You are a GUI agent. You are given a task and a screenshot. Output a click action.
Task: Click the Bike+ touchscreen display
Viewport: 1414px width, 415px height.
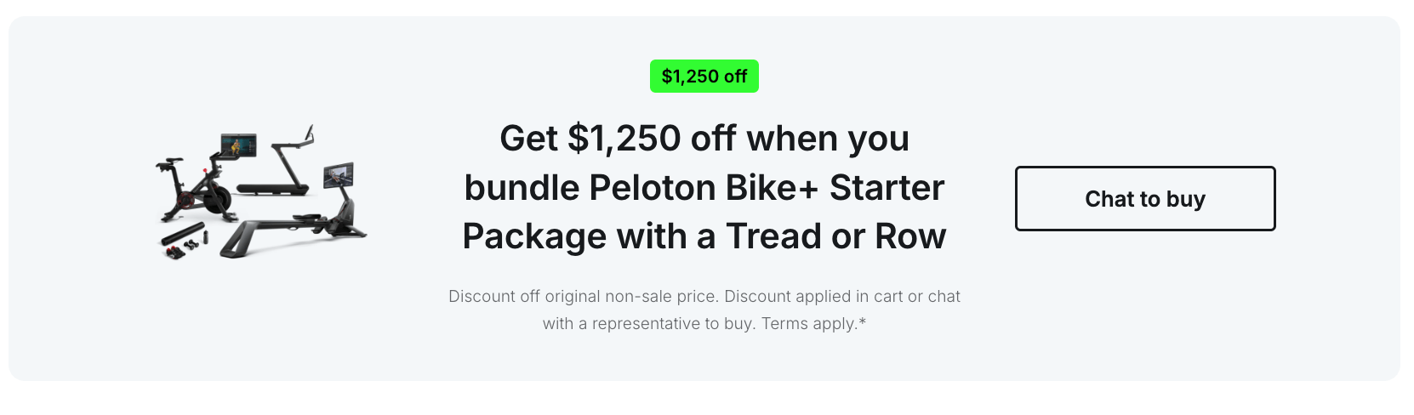[x=237, y=146]
